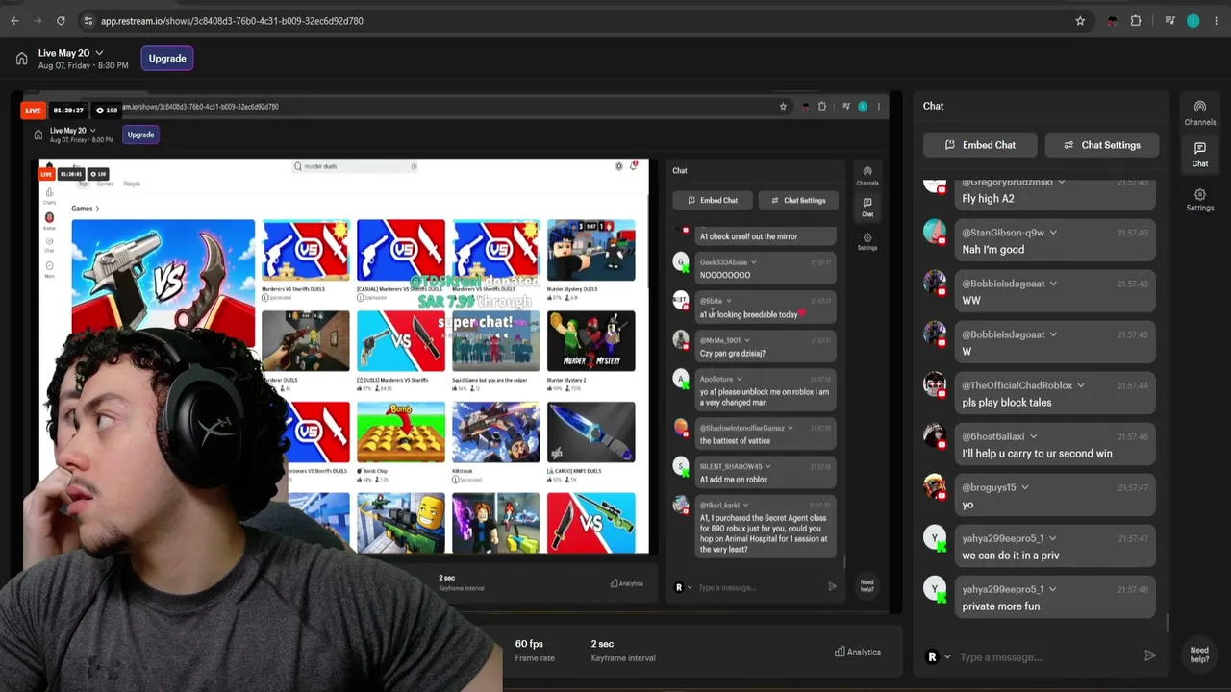
Task: Open chevron for @Bobbieisdagoaat's 'WW' message
Action: coord(1053,284)
